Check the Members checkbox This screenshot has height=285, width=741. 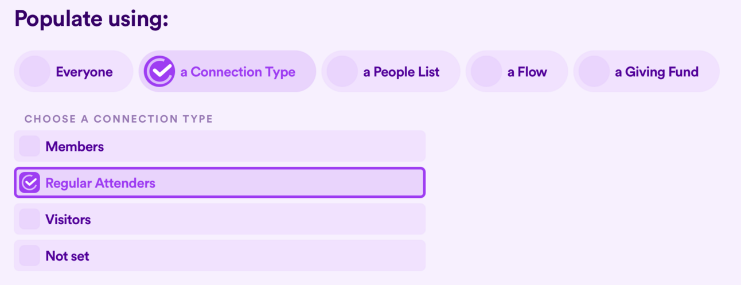[x=29, y=146]
